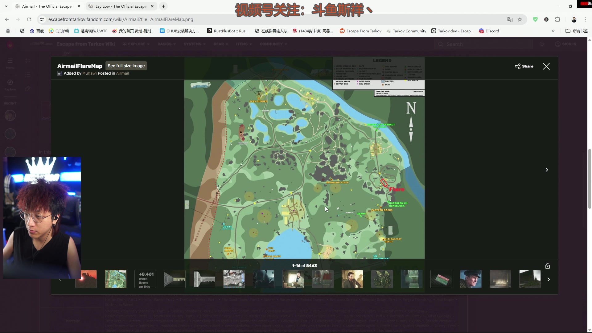
Task: Switch to the Lay Low browser tab
Action: pos(120,6)
